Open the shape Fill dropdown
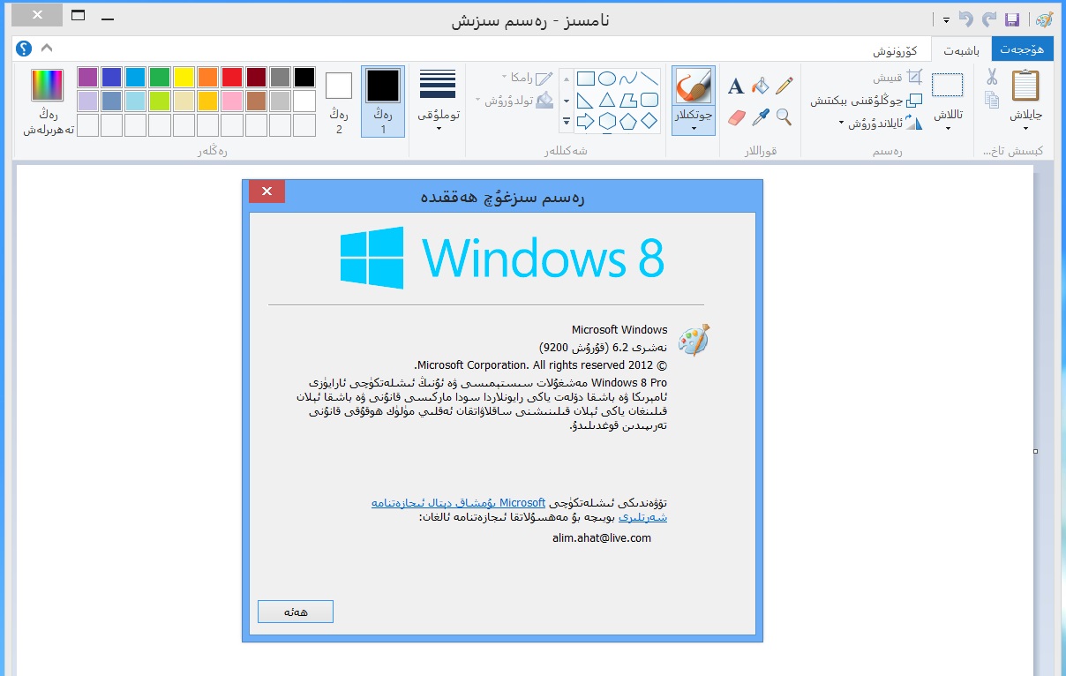 click(x=514, y=101)
